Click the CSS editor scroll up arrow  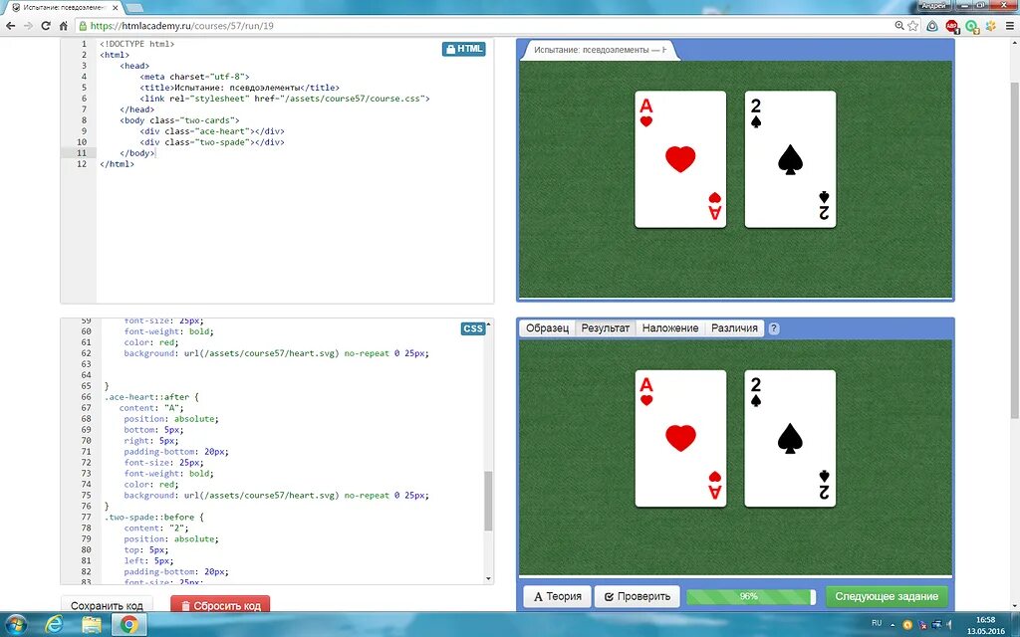488,324
